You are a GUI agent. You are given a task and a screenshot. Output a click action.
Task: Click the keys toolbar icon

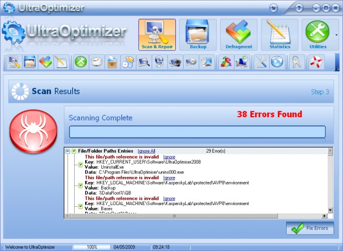click(297, 62)
